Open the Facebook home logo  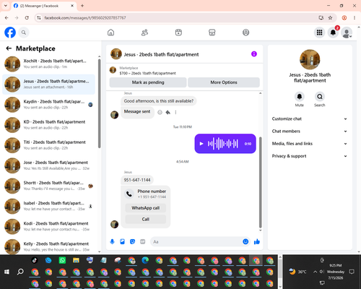[10, 33]
